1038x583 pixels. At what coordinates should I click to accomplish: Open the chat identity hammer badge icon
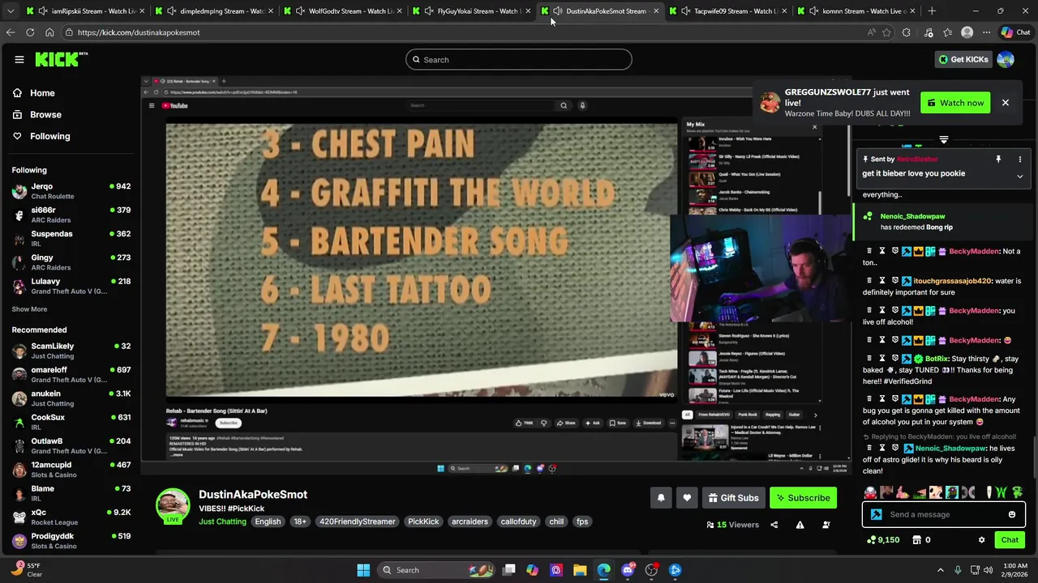click(x=876, y=514)
